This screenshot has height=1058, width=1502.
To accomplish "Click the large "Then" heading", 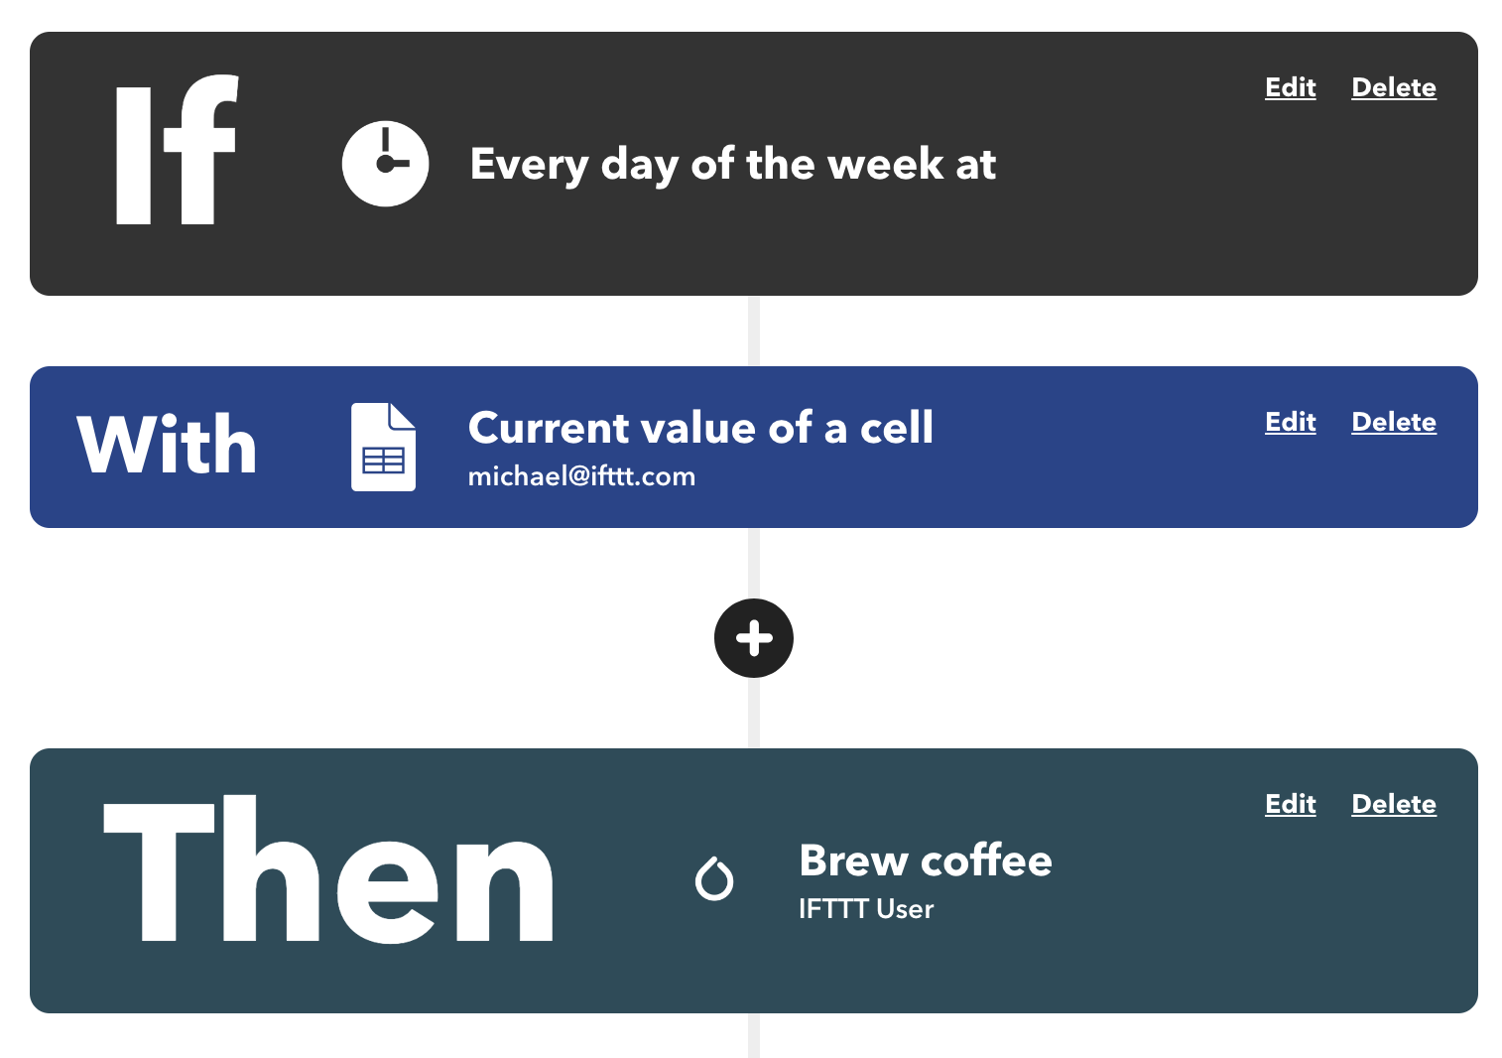I will 328,868.
